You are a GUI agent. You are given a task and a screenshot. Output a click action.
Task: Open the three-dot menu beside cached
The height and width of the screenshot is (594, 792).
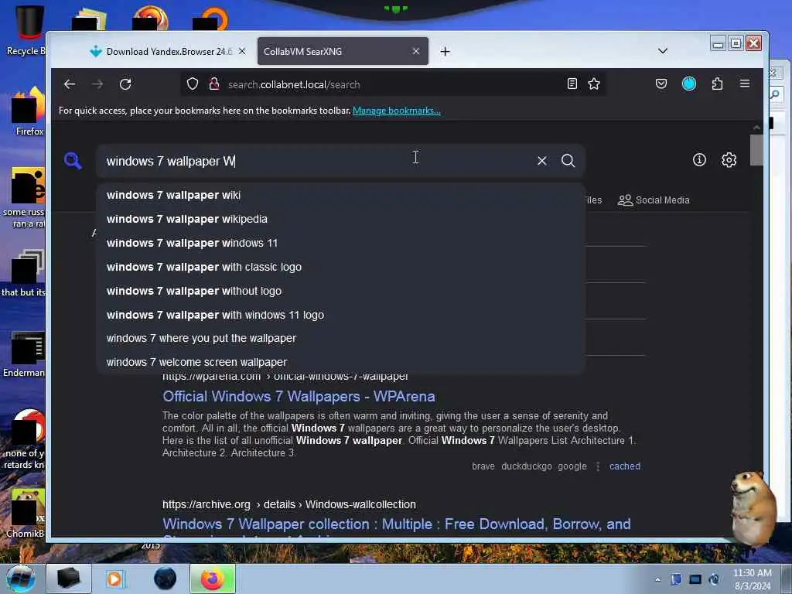598,466
